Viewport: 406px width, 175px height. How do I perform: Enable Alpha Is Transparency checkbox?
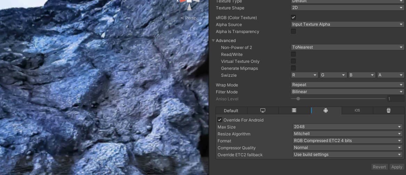point(293,31)
